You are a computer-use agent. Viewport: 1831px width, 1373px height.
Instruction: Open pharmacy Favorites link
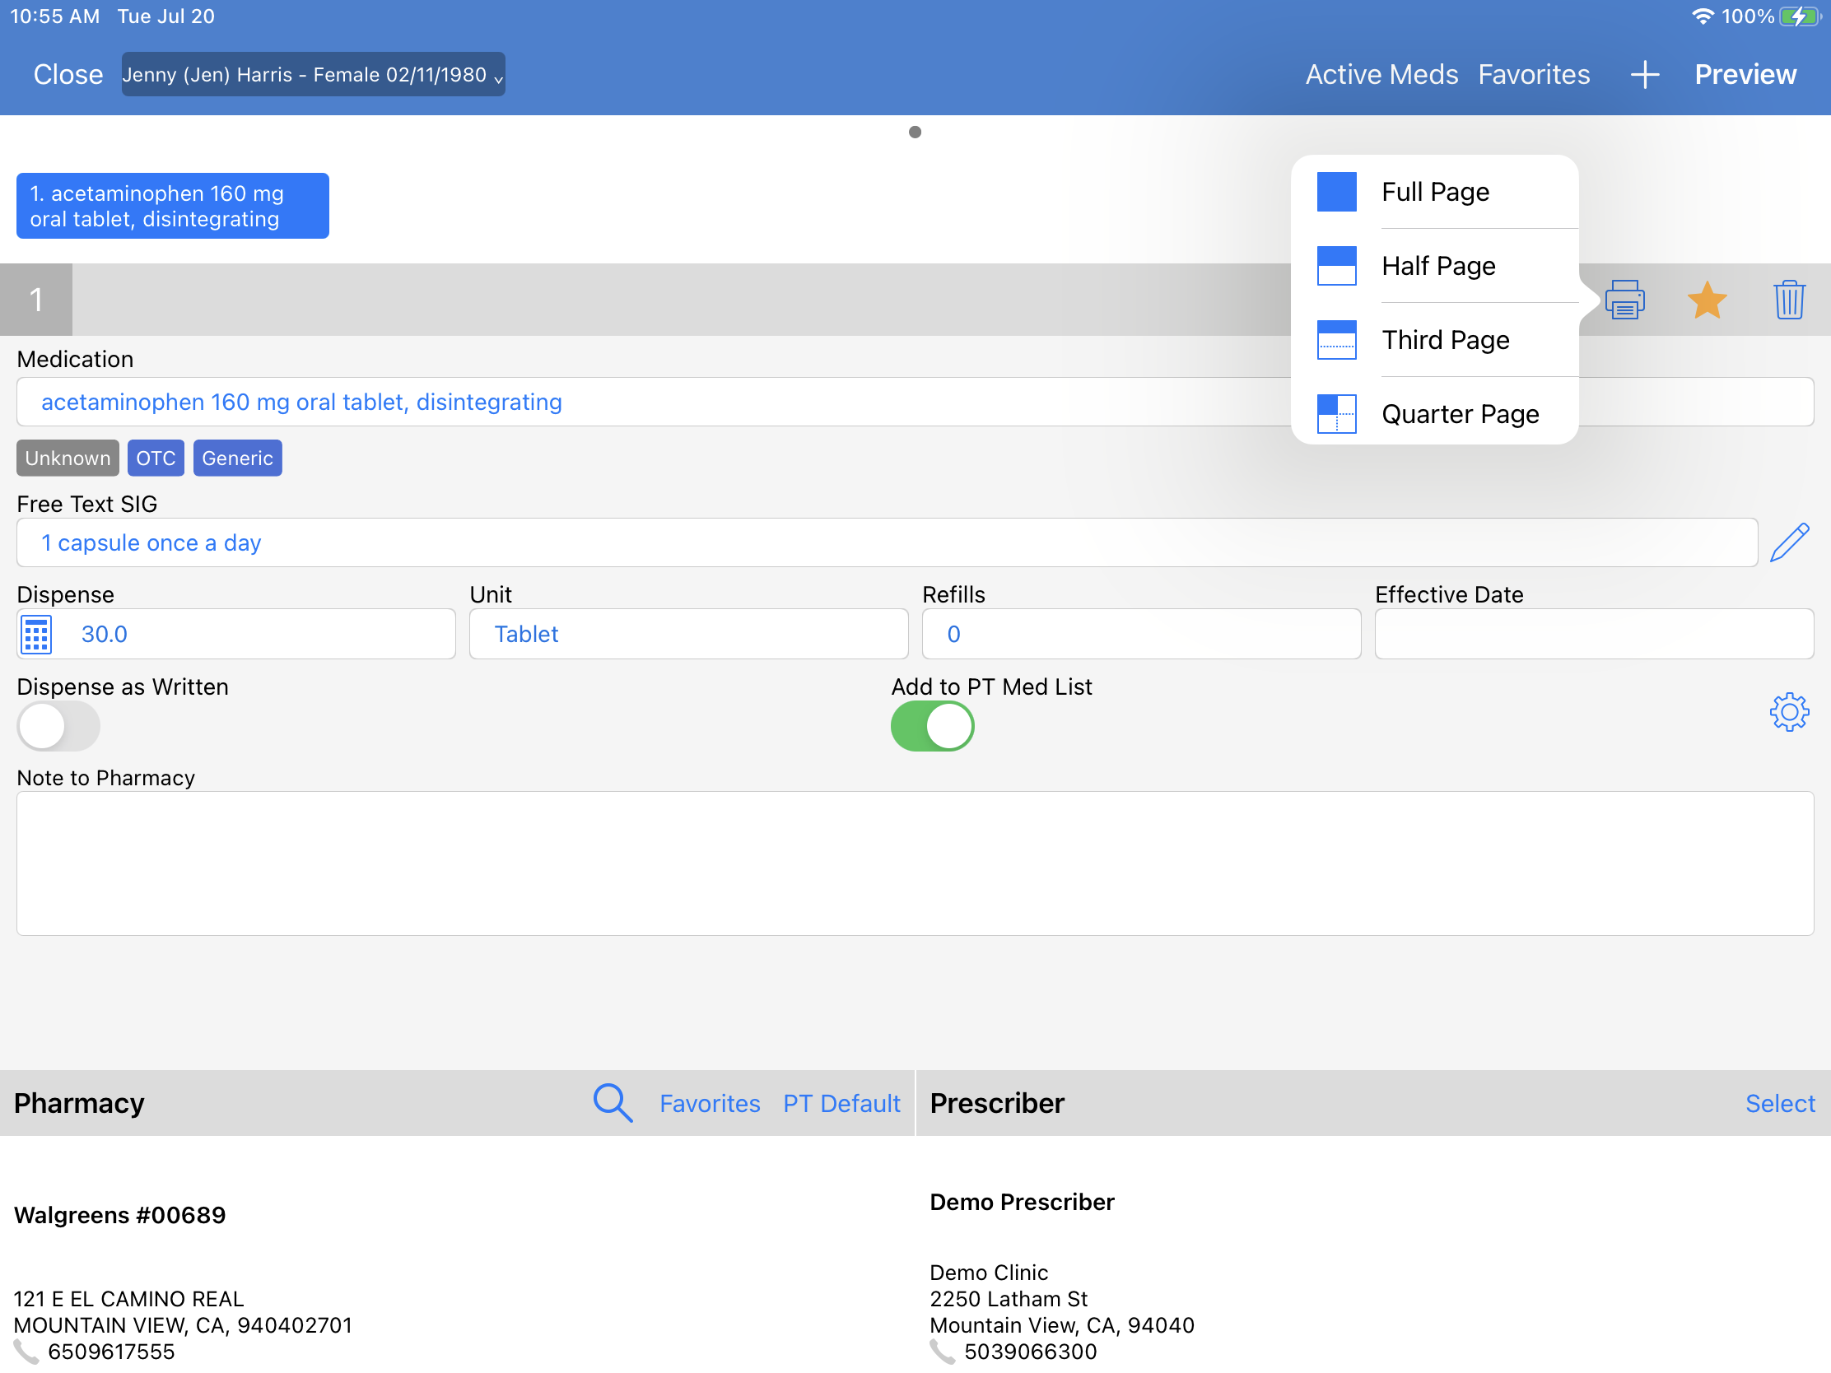click(x=710, y=1103)
